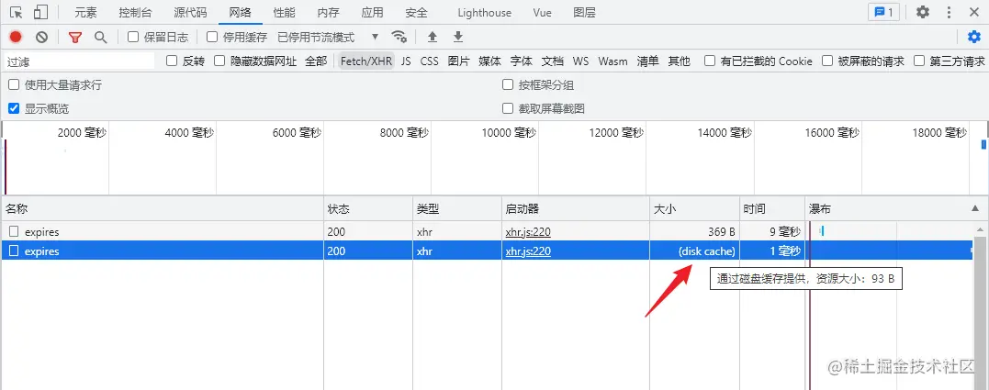Click the 过滤 filter text field
The image size is (989, 390).
tap(80, 61)
